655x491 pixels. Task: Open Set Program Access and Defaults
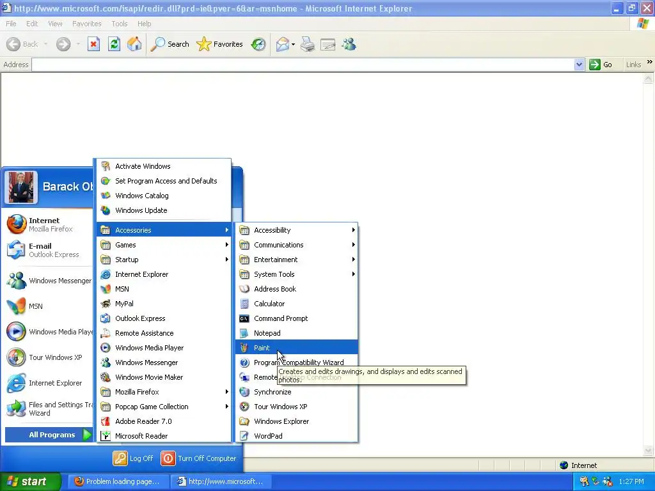click(164, 181)
